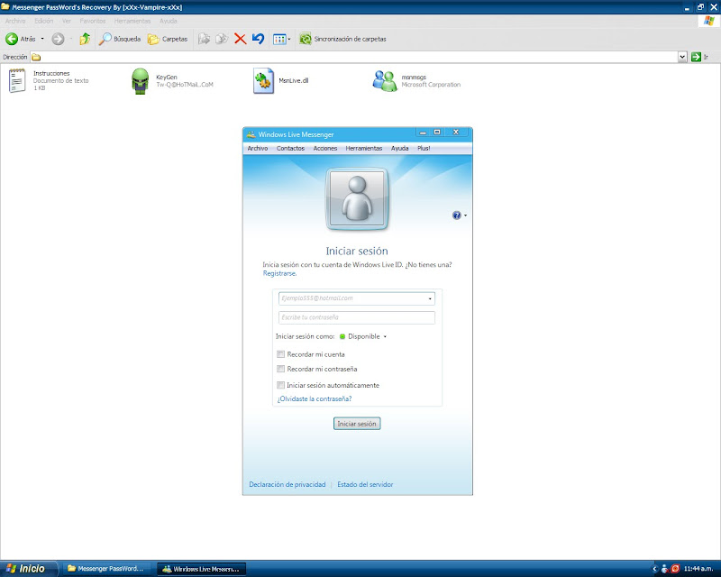Open Herramientas menu in Messenger
The height and width of the screenshot is (577, 721).
[x=364, y=148]
